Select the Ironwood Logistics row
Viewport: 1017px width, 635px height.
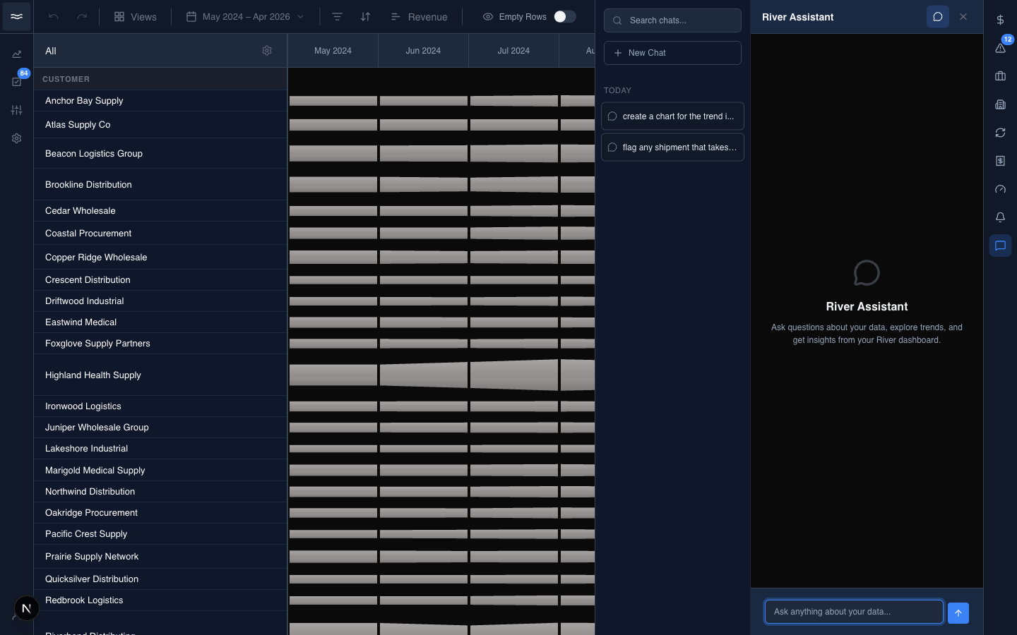[x=160, y=406]
